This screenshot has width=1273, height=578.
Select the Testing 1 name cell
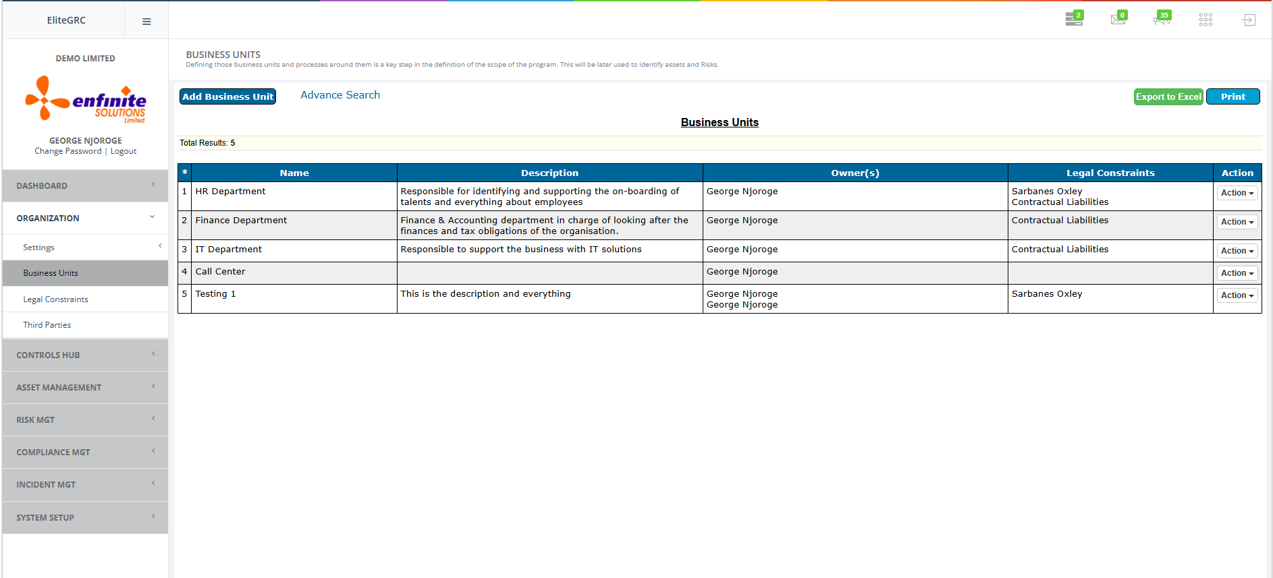coord(294,299)
